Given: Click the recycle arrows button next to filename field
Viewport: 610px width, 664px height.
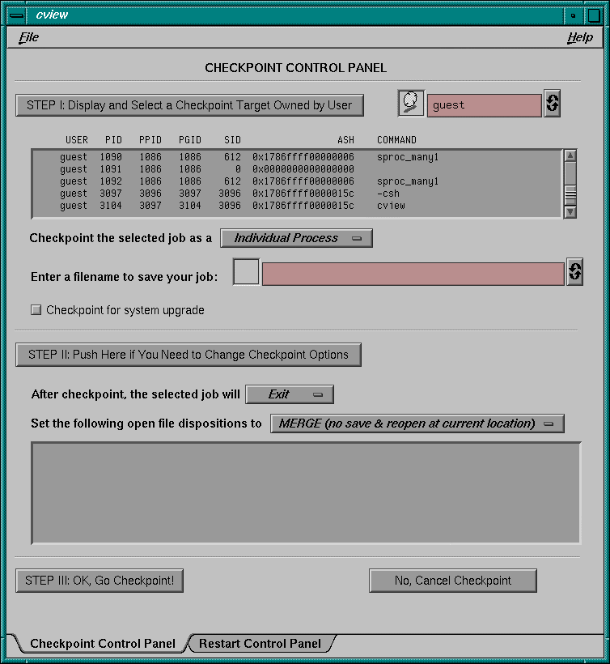Looking at the screenshot, I should tap(574, 271).
